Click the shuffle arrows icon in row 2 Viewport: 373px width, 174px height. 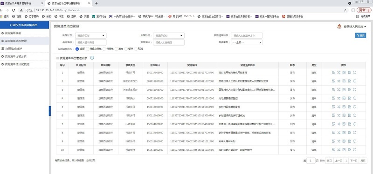339,81
